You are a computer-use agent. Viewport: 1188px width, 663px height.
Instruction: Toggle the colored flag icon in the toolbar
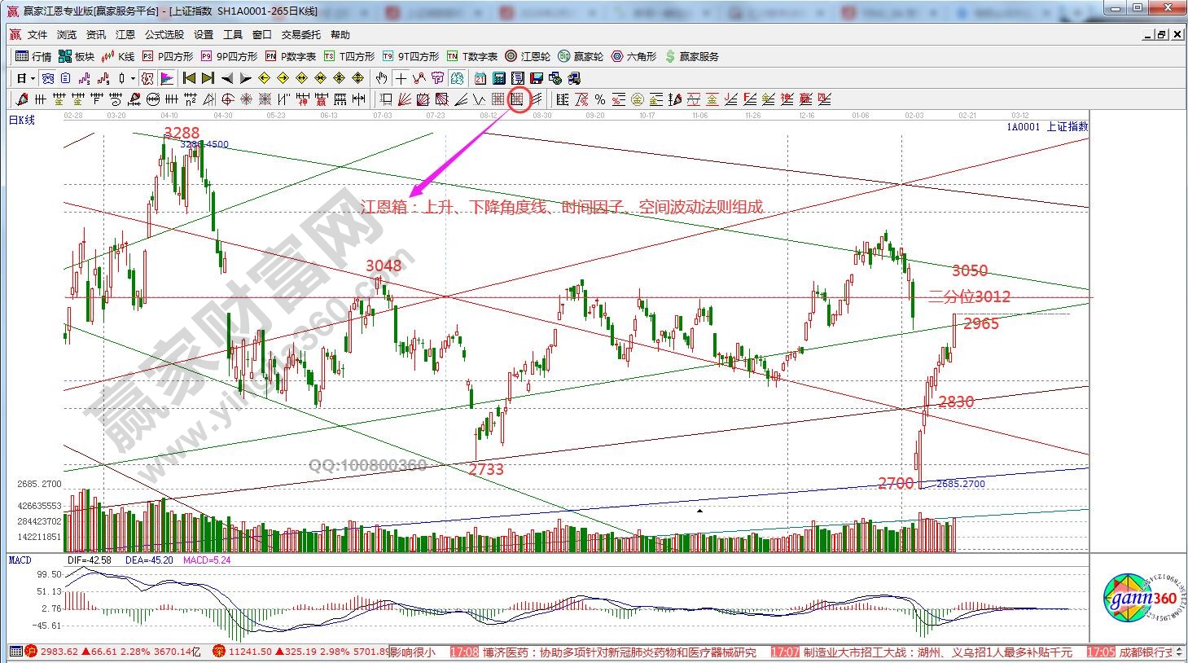click(x=167, y=79)
